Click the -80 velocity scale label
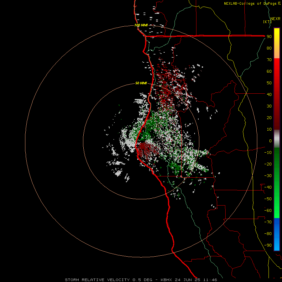The height and width of the screenshot is (282, 282). point(268,234)
